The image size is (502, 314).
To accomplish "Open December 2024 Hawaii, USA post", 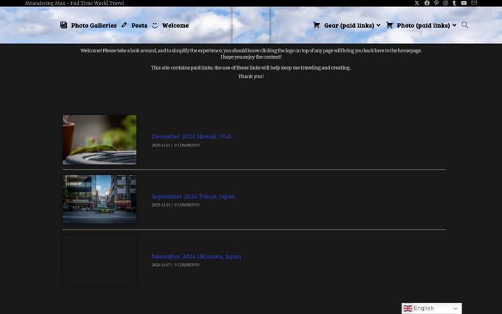I will (x=191, y=137).
